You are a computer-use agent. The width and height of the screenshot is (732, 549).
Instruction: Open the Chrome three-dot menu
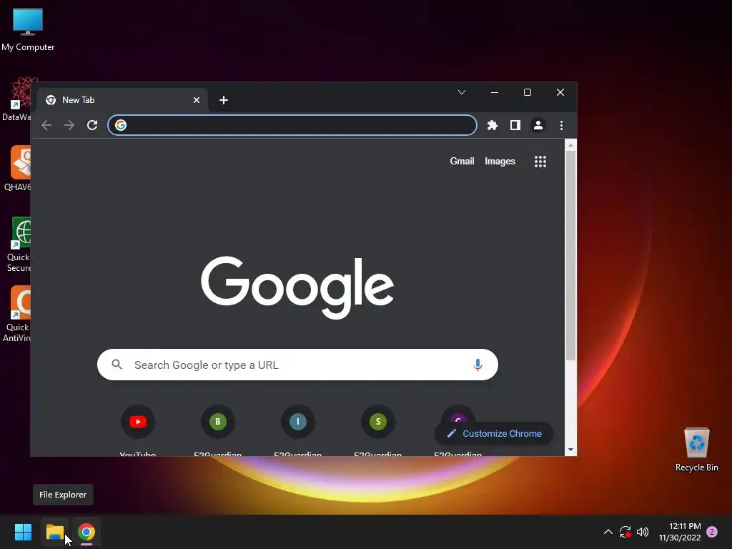[561, 125]
